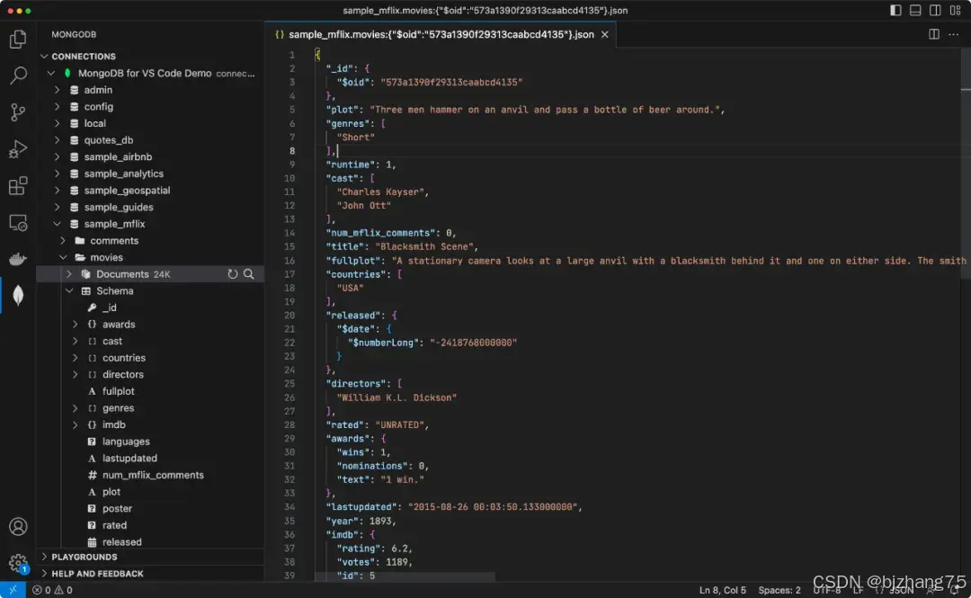Collapse MongoDB for VS Code Demo connection
This screenshot has height=598, width=971.
click(x=51, y=73)
